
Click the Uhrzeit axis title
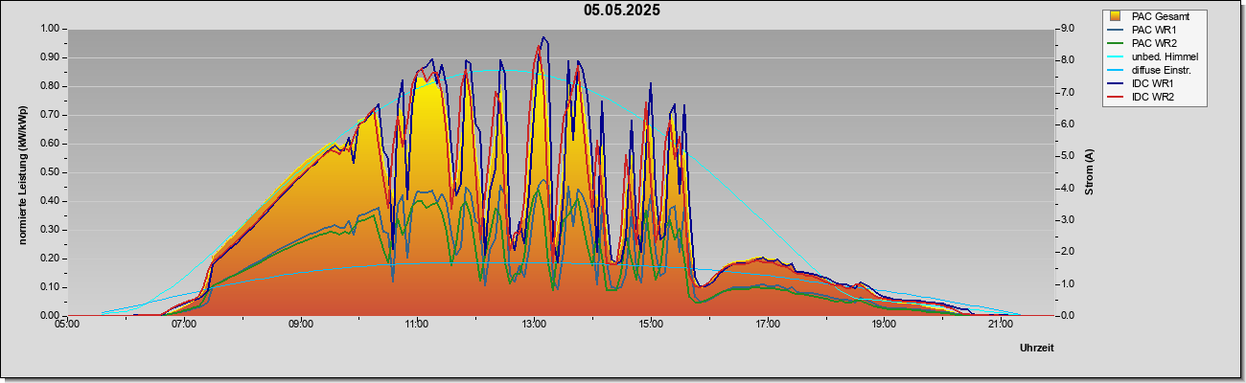tap(1037, 349)
